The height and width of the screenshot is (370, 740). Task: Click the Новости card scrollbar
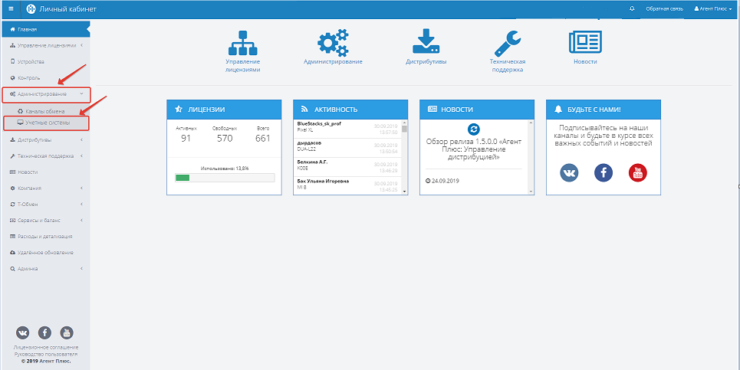[531, 157]
